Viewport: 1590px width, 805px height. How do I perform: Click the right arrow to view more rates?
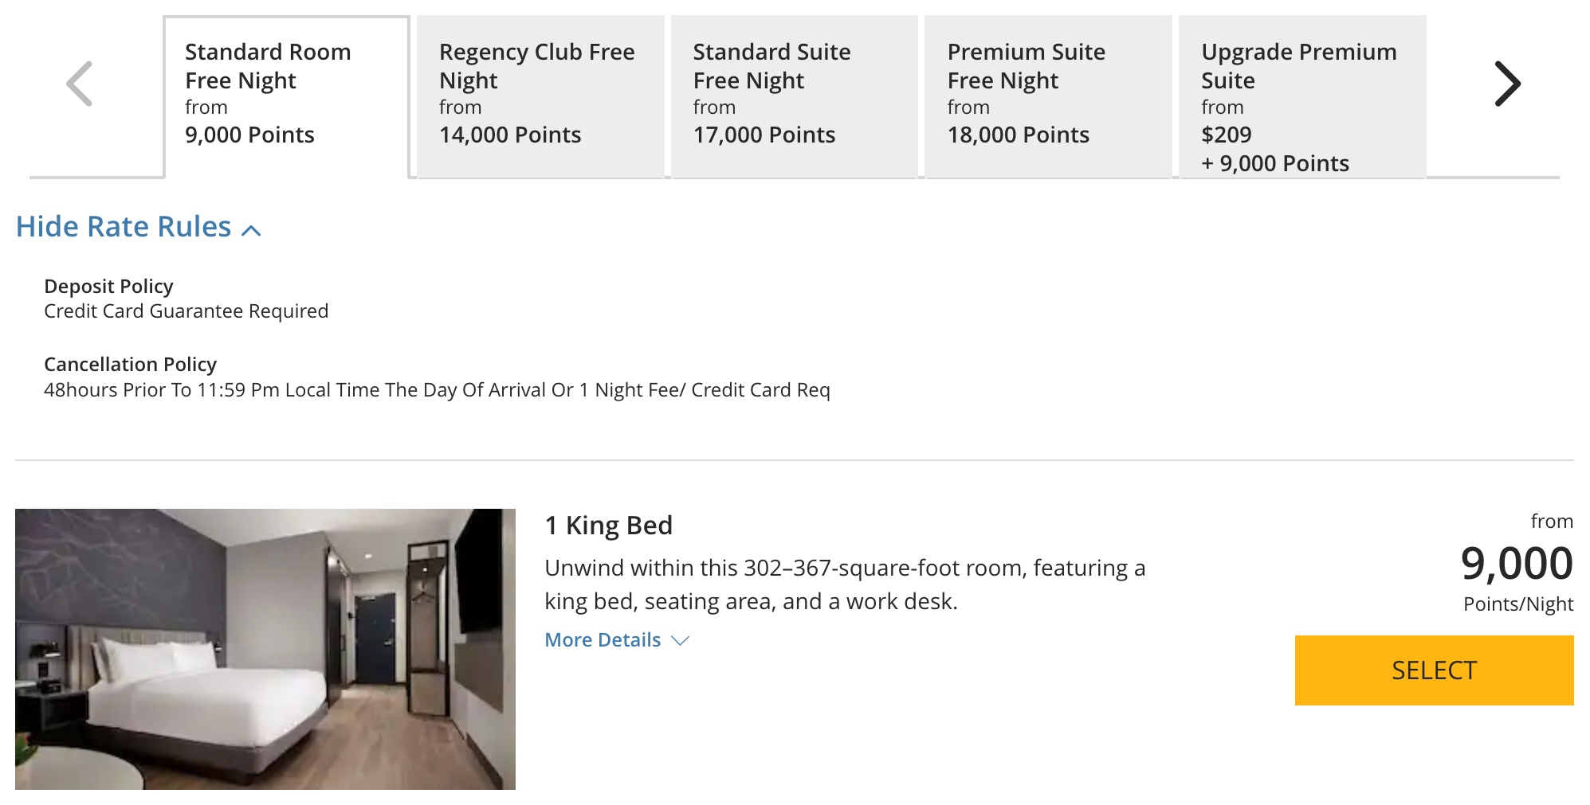1506,83
